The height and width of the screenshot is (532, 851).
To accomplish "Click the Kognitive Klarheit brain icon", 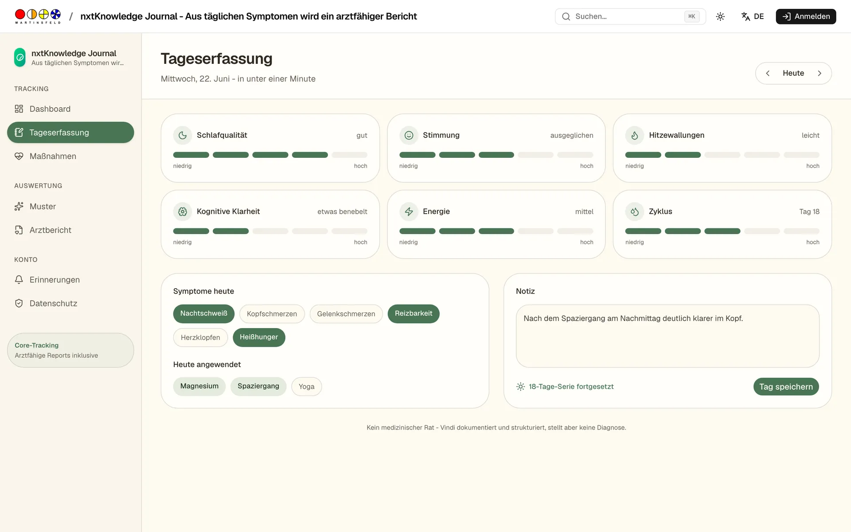I will pos(183,211).
